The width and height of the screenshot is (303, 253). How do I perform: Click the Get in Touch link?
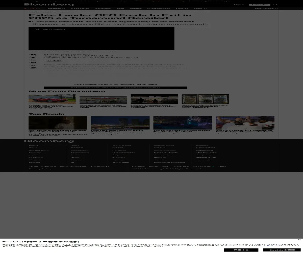(x=147, y=84)
